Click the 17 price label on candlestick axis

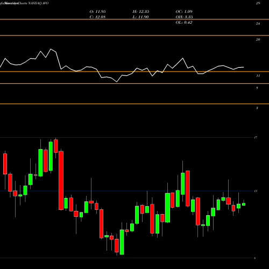click(256, 138)
